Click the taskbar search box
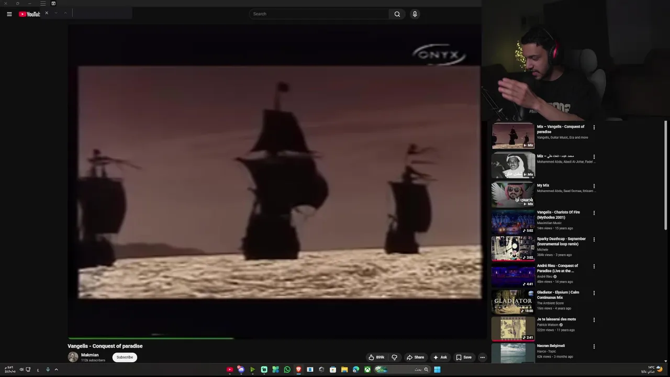The width and height of the screenshot is (670, 377). coord(403,370)
